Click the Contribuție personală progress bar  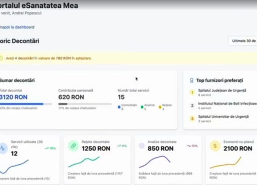[x=85, y=104]
